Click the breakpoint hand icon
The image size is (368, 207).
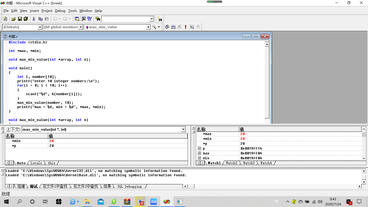click(x=198, y=27)
